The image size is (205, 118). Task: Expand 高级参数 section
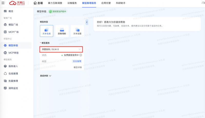[46, 76]
